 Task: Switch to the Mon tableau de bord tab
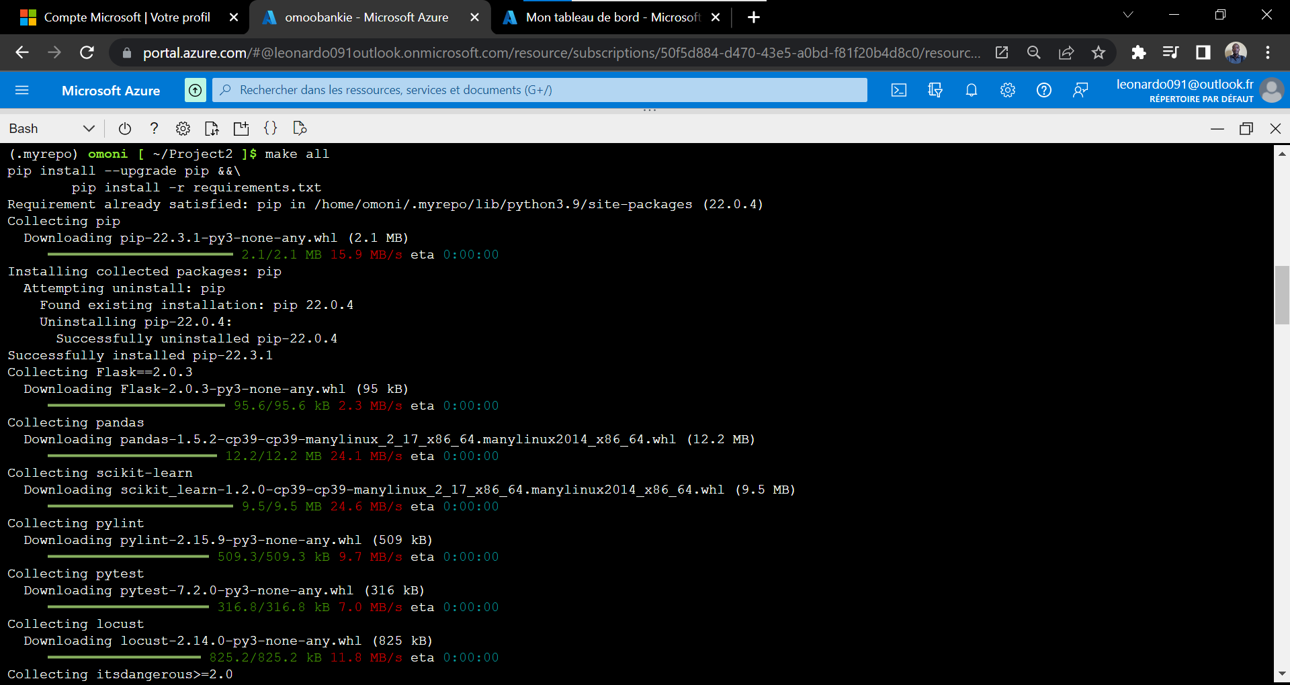(605, 17)
